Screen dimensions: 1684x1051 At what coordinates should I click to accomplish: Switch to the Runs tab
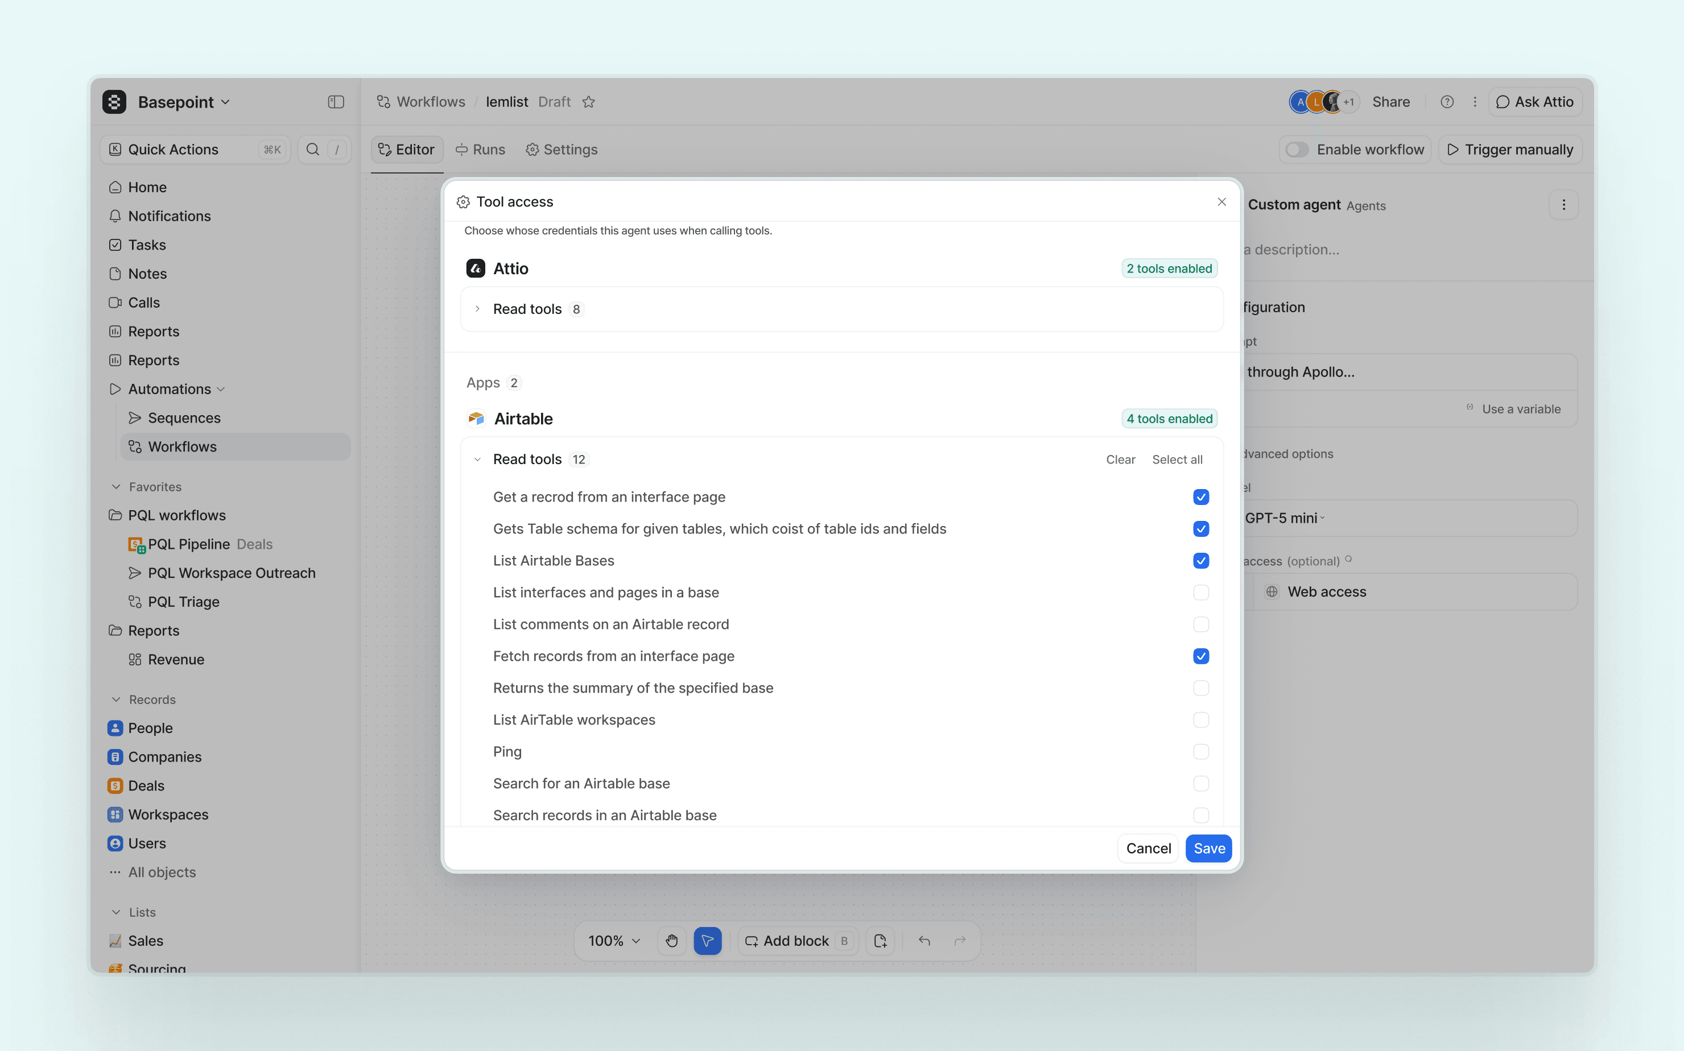[480, 150]
